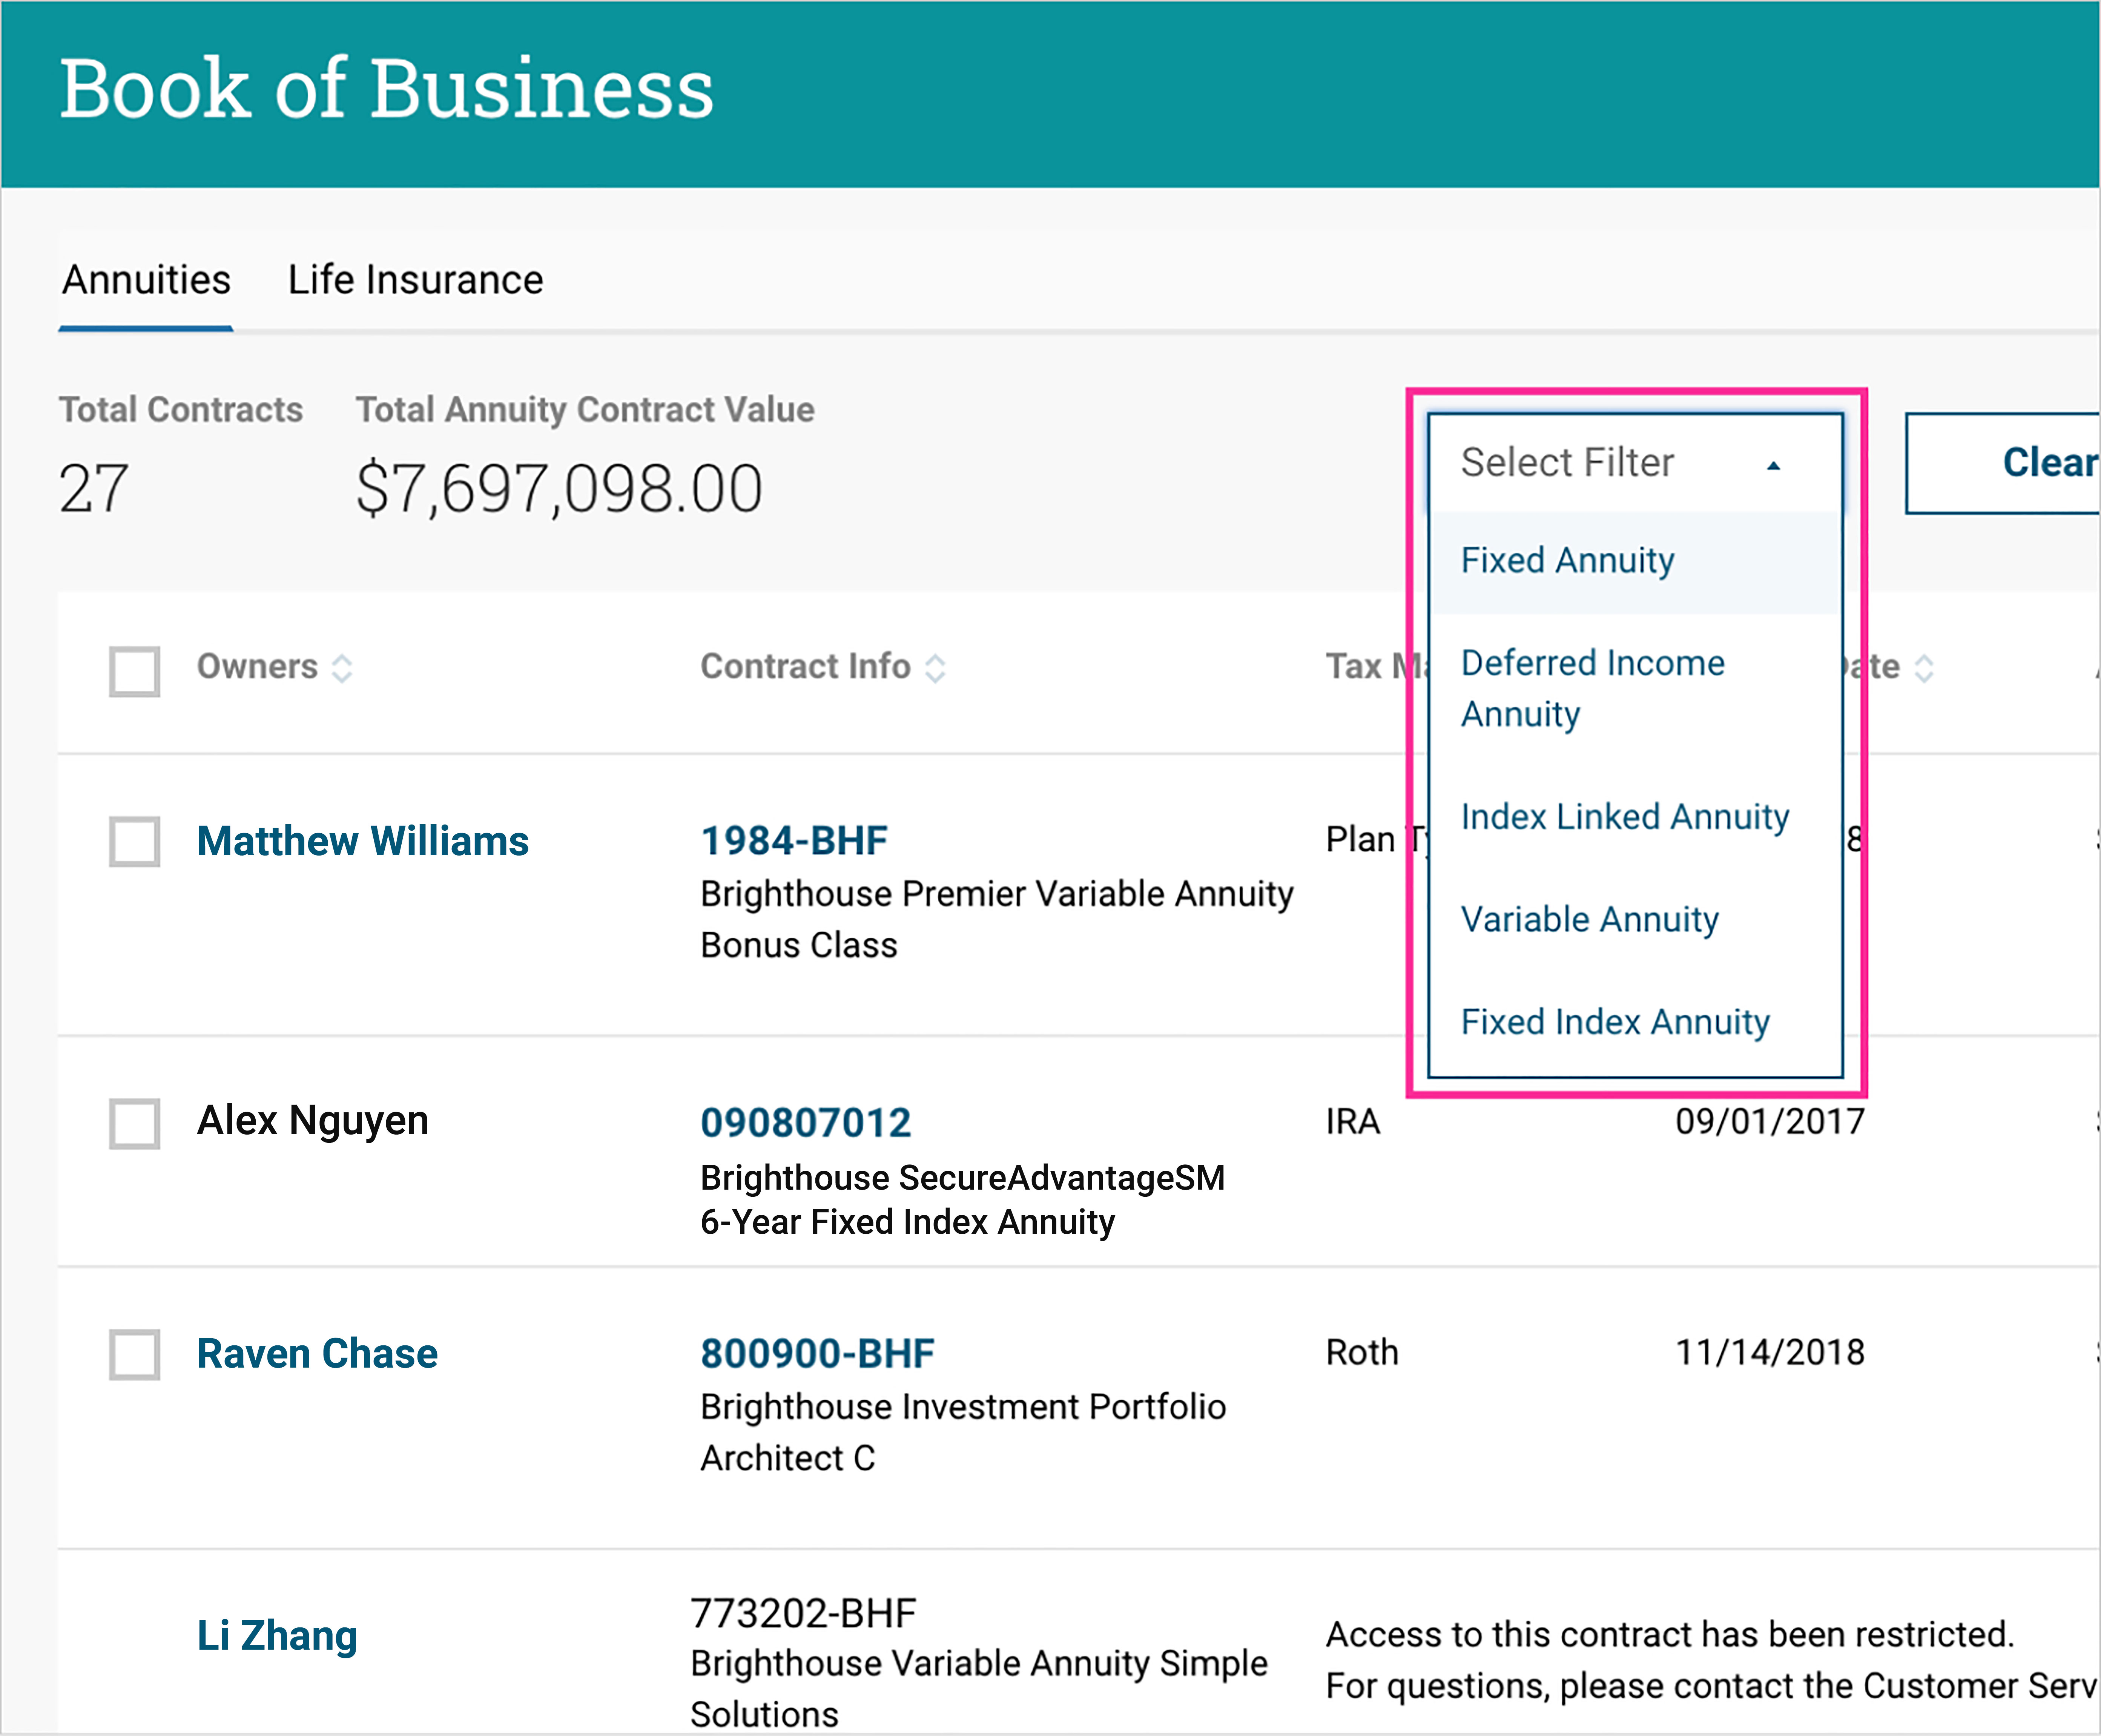Open Matthew Williams owner link
The height and width of the screenshot is (1736, 2101).
(362, 841)
